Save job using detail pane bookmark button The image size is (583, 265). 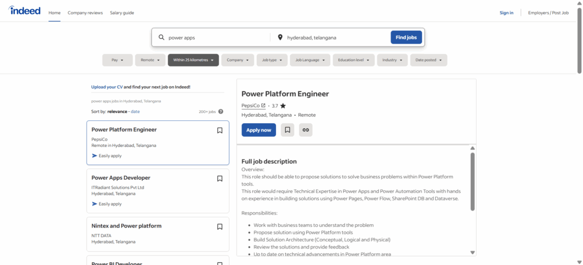tap(288, 130)
